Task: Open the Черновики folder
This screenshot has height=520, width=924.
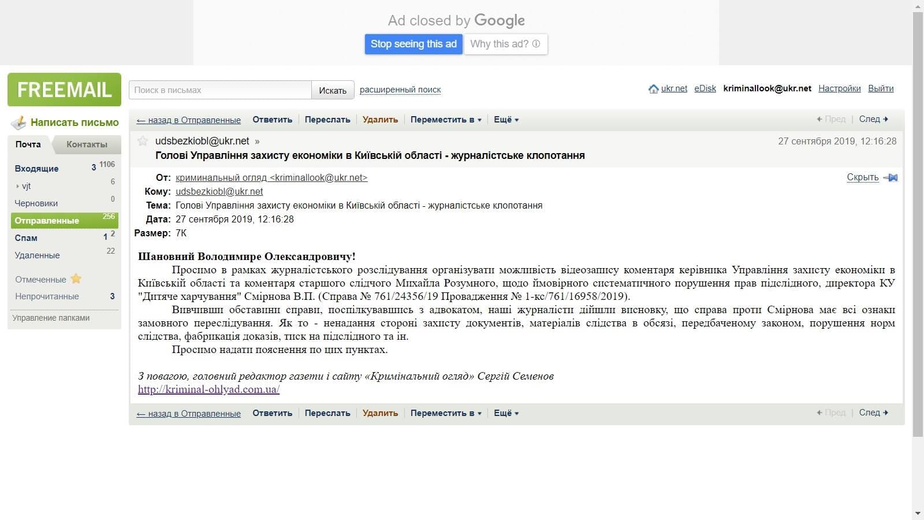Action: pos(36,203)
